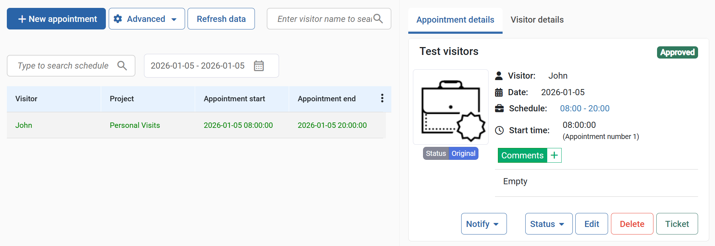Click the briefcase icon next to Schedule
715x246 pixels.
[x=499, y=108]
